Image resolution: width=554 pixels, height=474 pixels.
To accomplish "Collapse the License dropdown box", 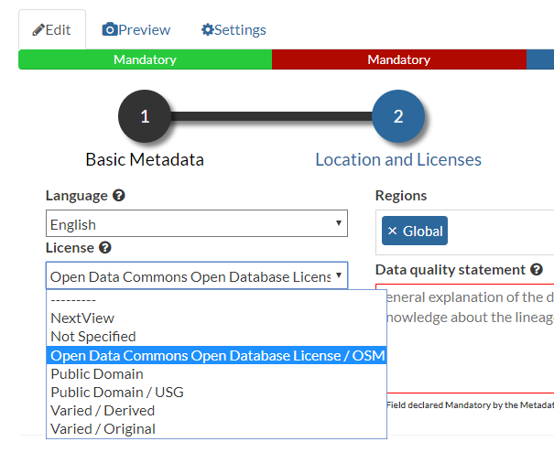I will [197, 275].
